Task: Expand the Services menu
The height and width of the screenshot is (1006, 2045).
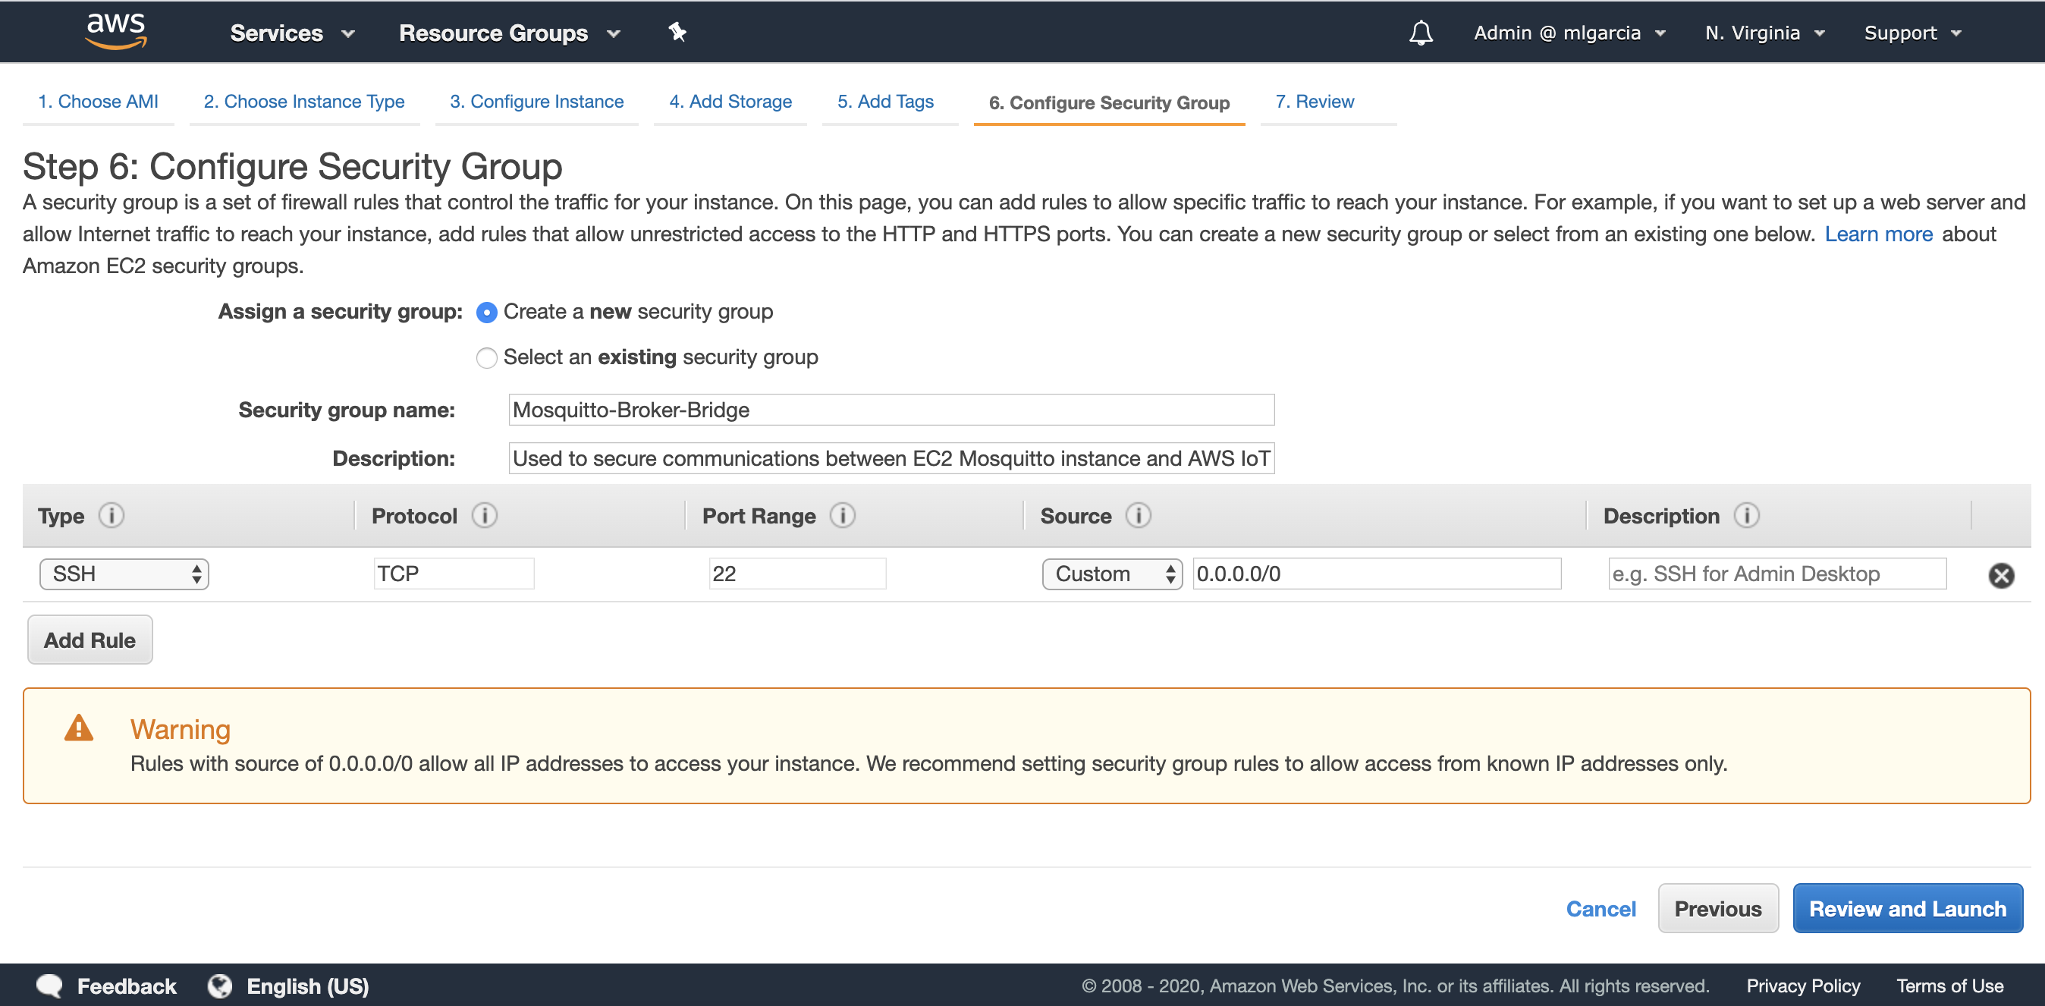Action: click(291, 33)
